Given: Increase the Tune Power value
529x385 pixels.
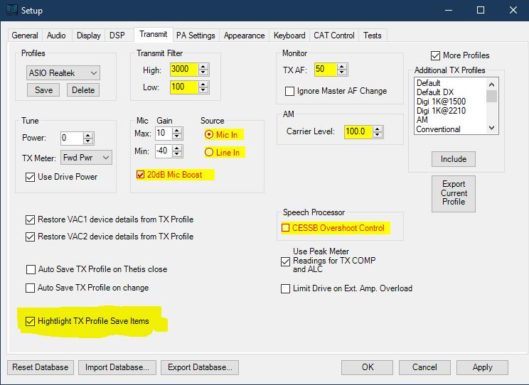Looking at the screenshot, I should pos(87,135).
